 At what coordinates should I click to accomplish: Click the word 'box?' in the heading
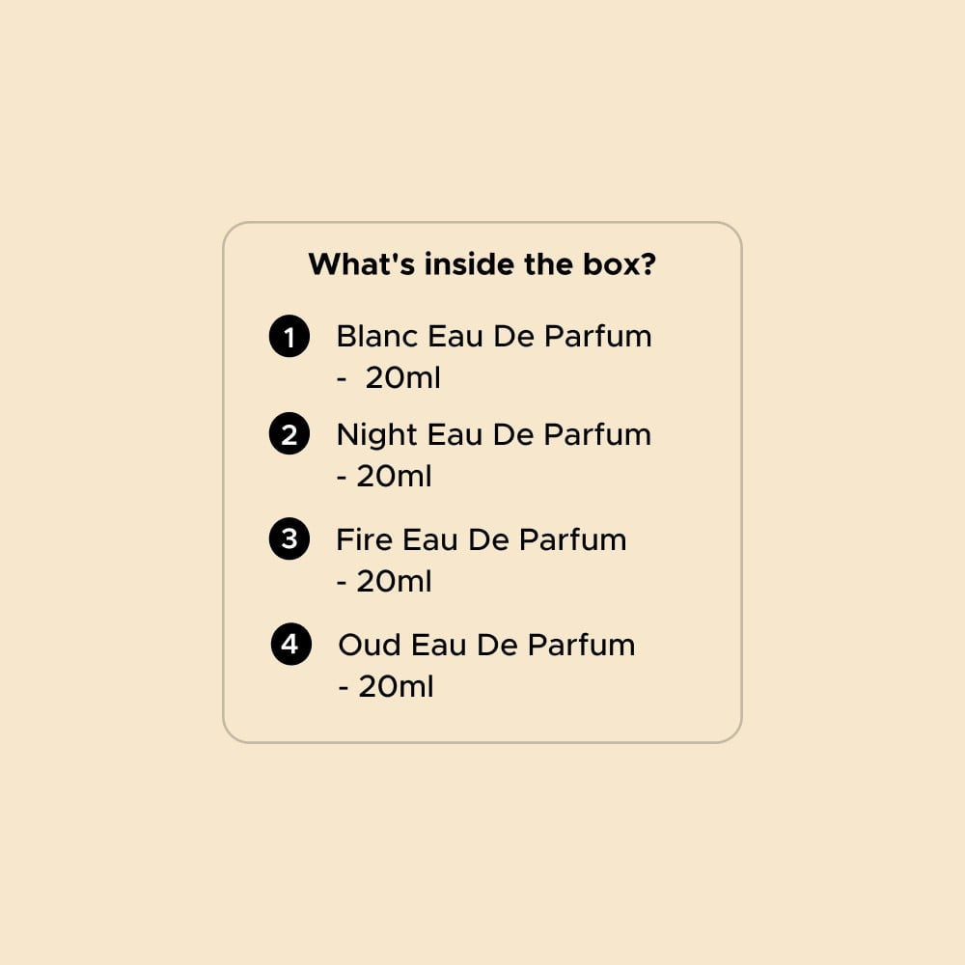point(620,264)
